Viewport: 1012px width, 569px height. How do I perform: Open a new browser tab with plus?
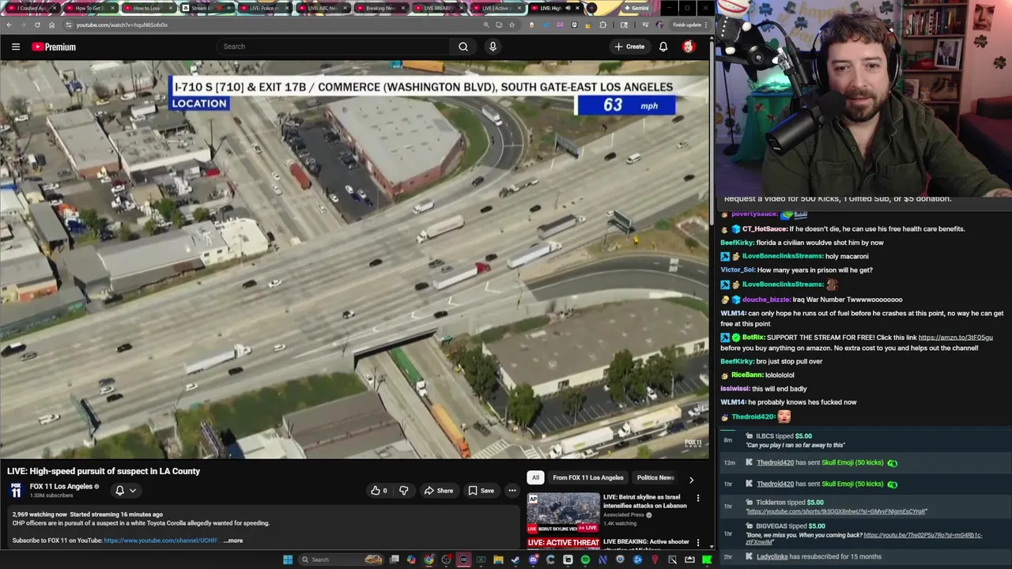click(x=591, y=8)
